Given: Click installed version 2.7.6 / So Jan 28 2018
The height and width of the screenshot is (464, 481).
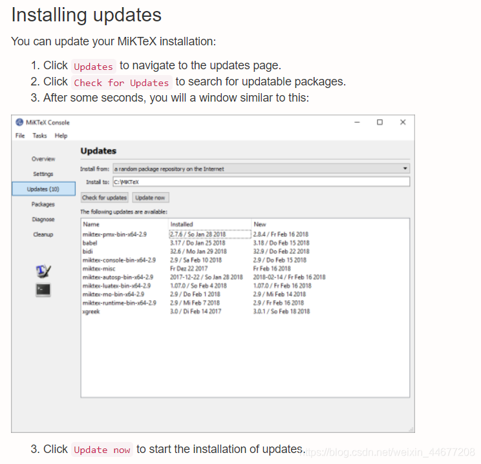Looking at the screenshot, I should pos(198,234).
